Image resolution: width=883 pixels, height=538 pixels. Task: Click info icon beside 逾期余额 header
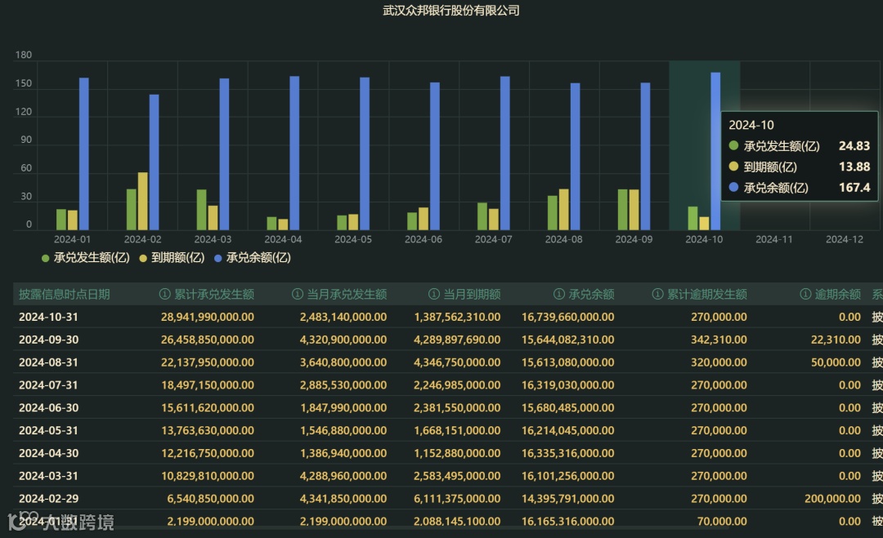tap(805, 294)
